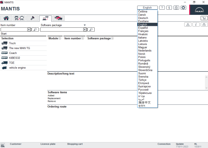This screenshot has width=208, height=148.
Task: Choose Italiano from the language list
Action: coord(147,38)
